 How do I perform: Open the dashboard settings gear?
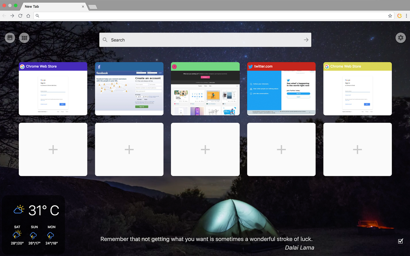[x=401, y=37]
